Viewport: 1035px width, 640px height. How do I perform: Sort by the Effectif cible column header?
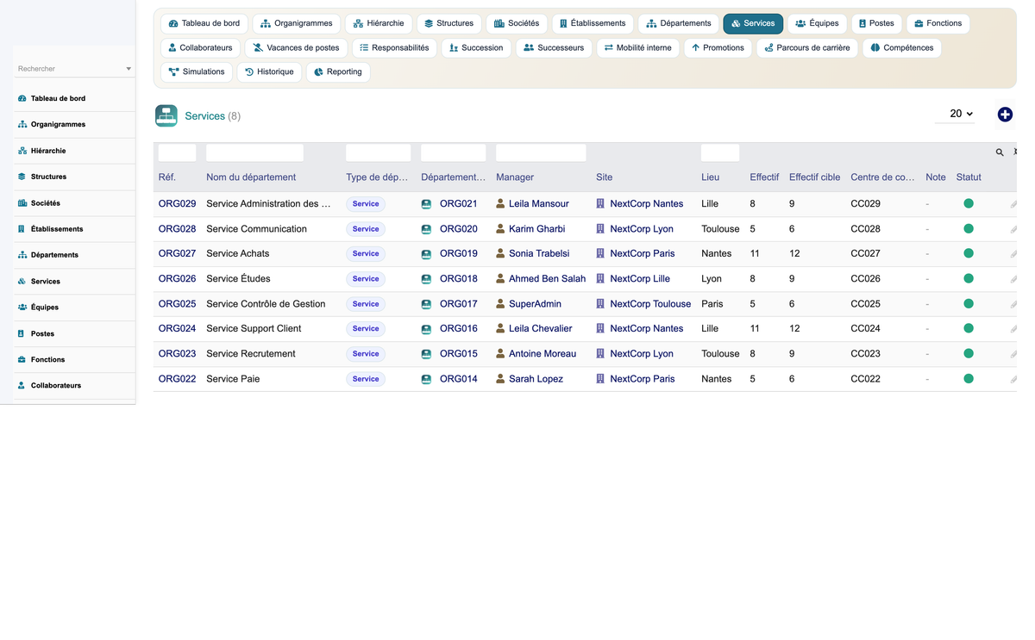point(814,177)
